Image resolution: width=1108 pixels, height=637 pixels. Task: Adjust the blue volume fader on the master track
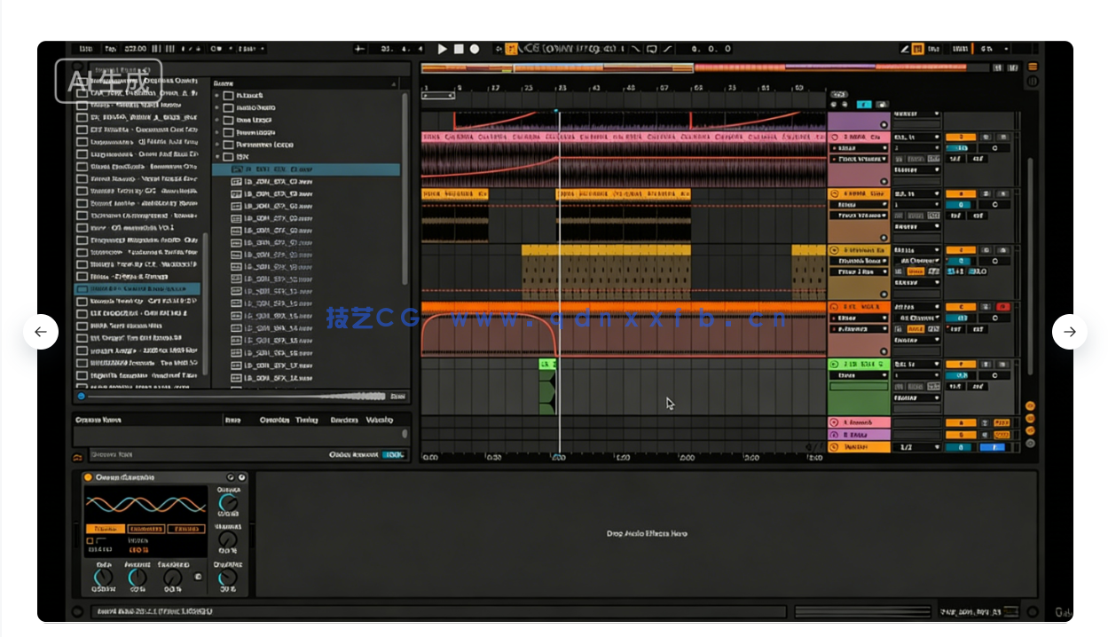click(x=992, y=447)
